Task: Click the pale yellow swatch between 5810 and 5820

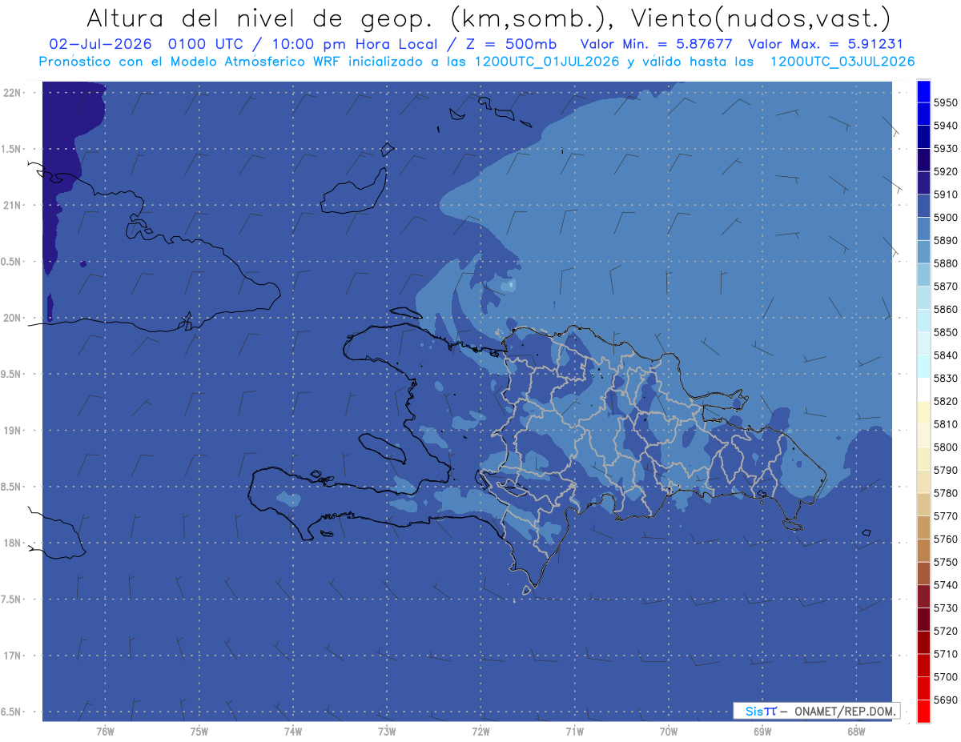Action: click(x=923, y=412)
